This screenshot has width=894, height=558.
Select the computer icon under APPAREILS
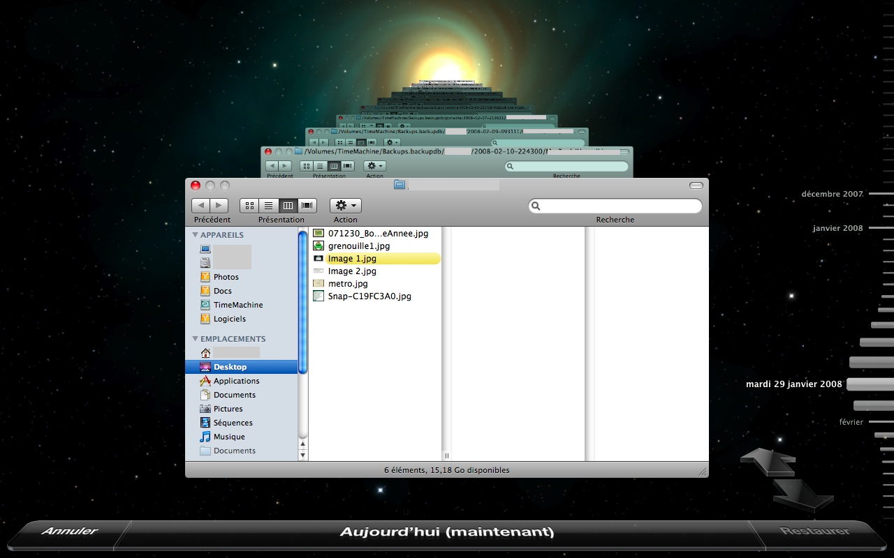pos(205,249)
